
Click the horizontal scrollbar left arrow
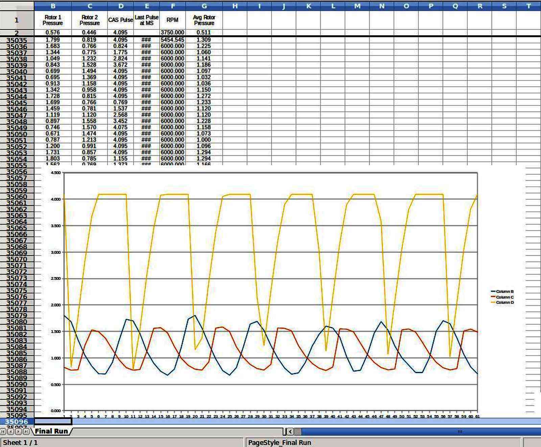[290, 431]
